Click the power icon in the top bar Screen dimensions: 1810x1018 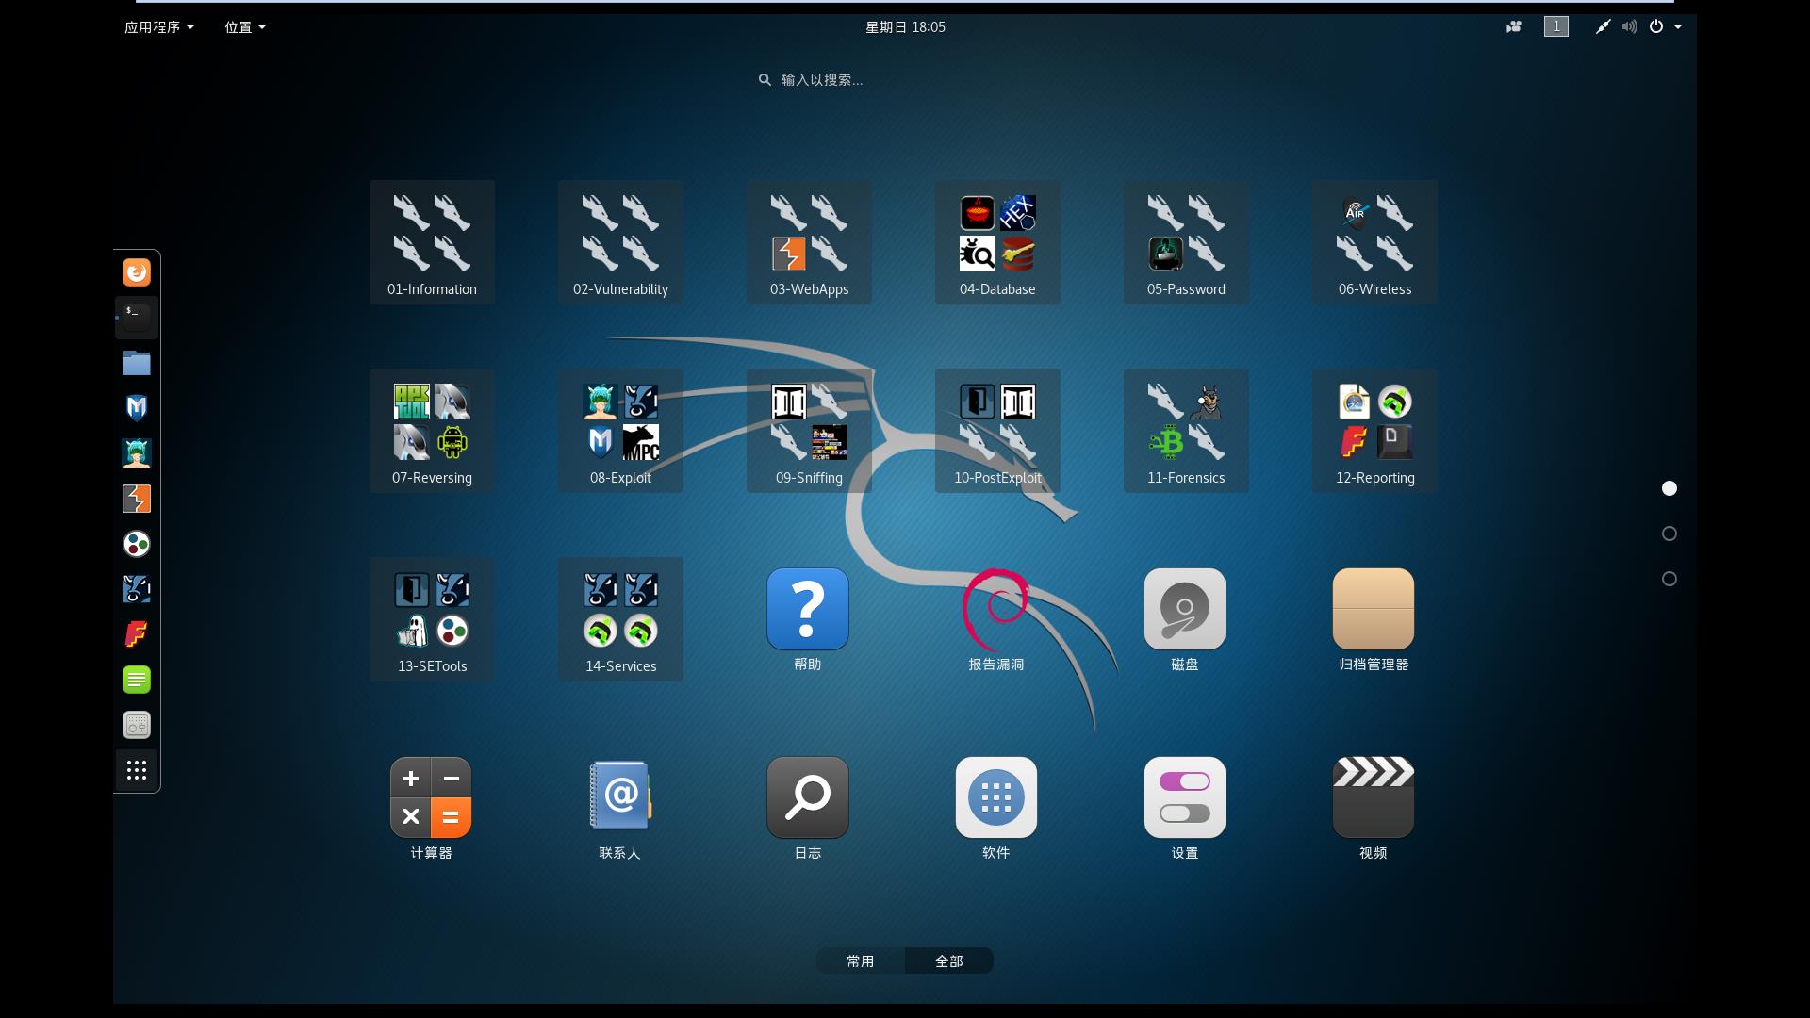[x=1656, y=27]
